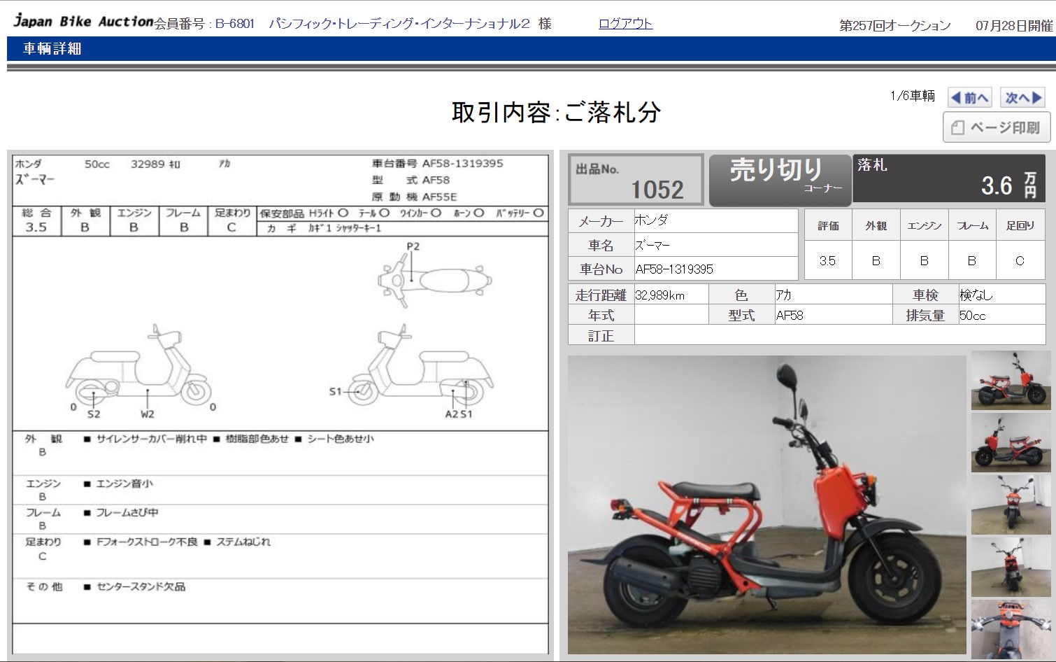The width and height of the screenshot is (1056, 662).
Task: Open the first thumbnail of right-side scooter view
Action: click(1011, 380)
